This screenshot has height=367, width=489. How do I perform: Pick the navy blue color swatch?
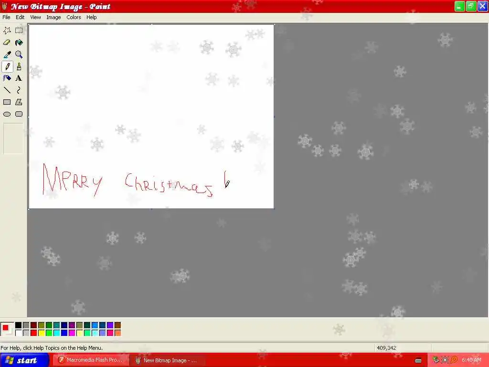[64, 325]
